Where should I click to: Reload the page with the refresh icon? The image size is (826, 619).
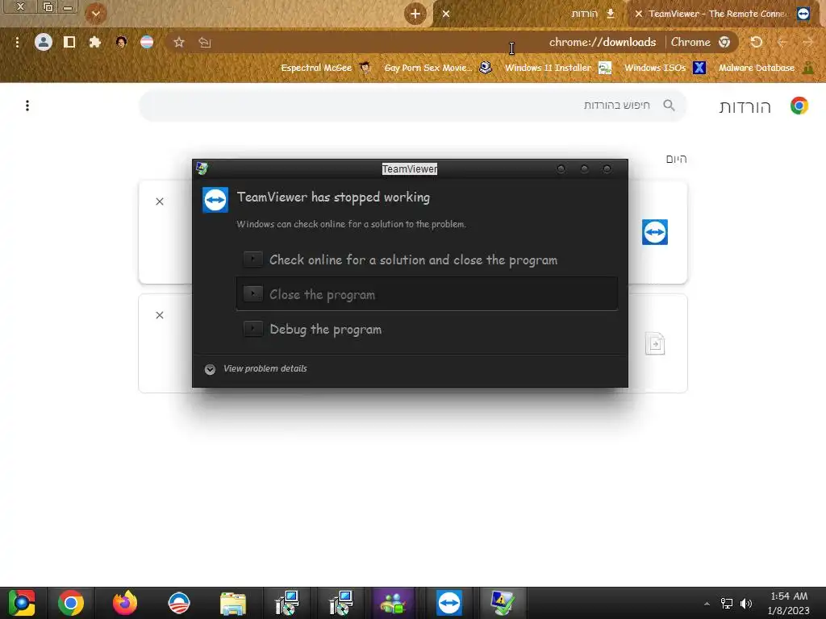pos(757,42)
